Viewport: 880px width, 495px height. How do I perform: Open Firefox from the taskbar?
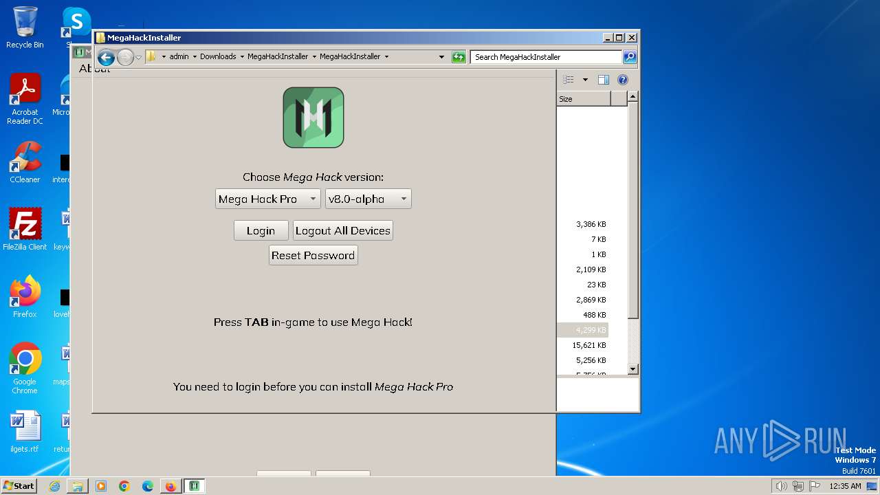click(x=170, y=486)
